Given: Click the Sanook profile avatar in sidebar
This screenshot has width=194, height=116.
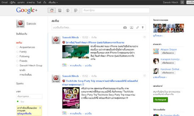Looking at the screenshot, I should point(21,24).
